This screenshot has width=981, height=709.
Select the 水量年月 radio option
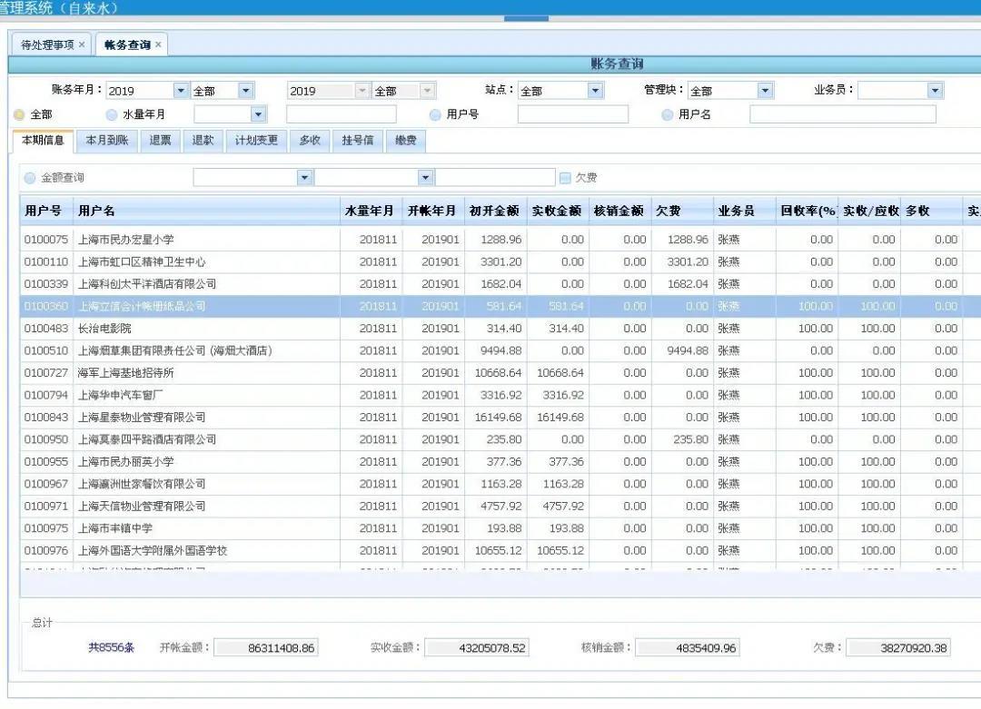pos(112,115)
